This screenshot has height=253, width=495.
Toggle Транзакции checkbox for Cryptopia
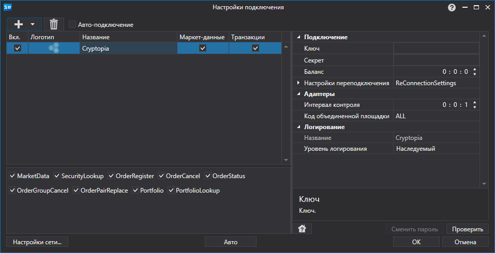coord(255,49)
